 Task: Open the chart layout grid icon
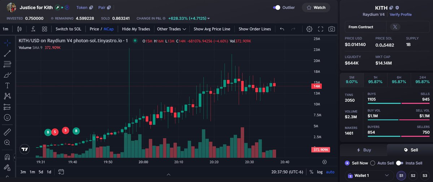[x=44, y=29]
